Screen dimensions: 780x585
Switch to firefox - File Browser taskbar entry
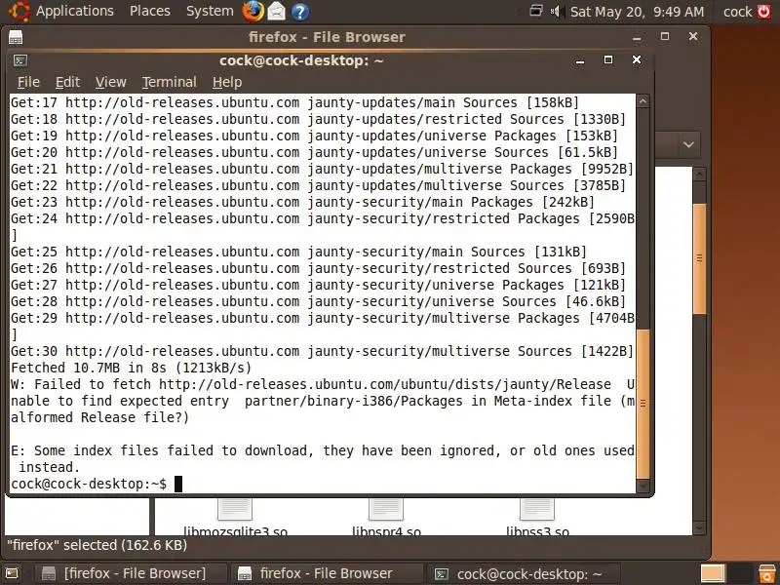click(326, 573)
